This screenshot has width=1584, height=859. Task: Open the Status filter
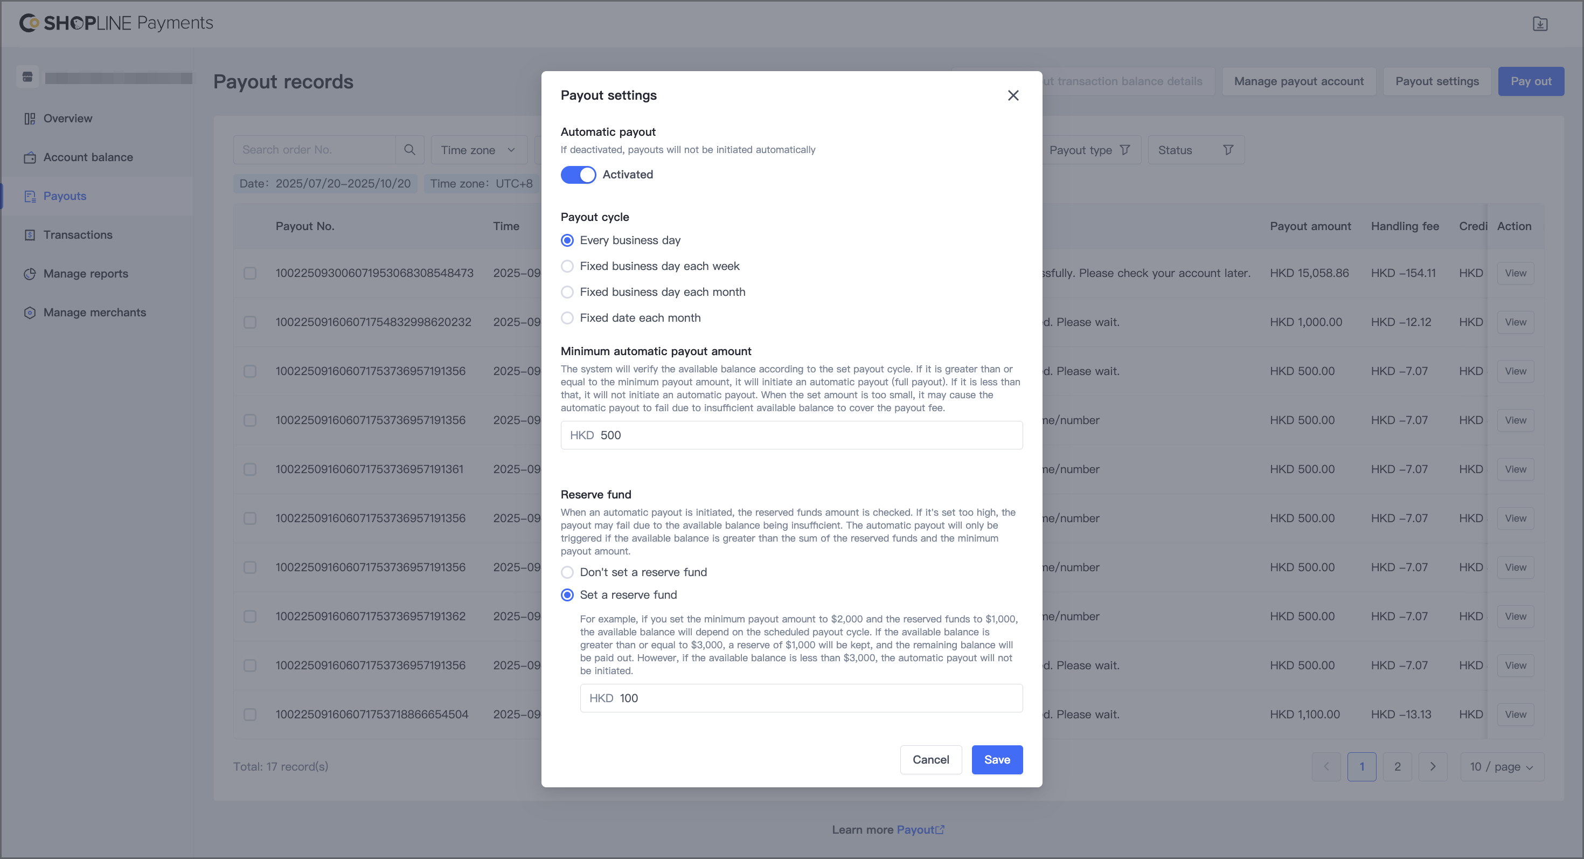(1196, 150)
